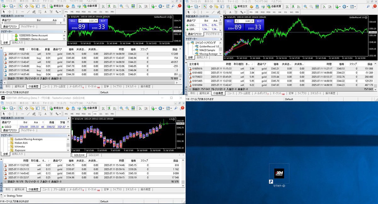378x204 pixels.
Task: Click Terminal panel icon in GOLD,H4 window
Action: (x=38, y=108)
